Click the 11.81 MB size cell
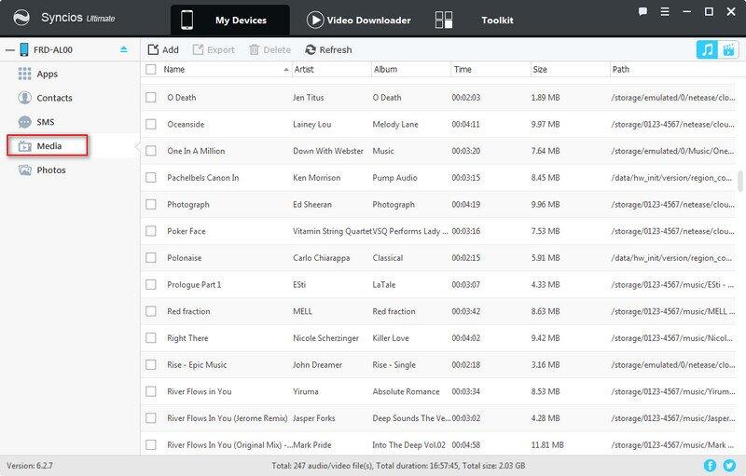Screen dimensions: 746x476 (x=547, y=445)
